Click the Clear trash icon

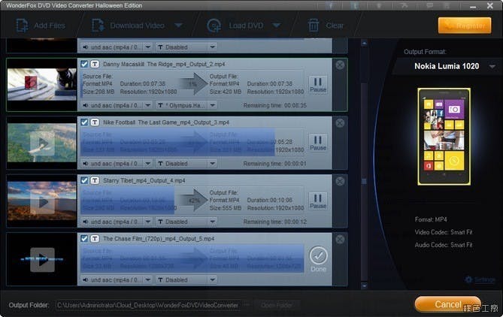(x=314, y=26)
